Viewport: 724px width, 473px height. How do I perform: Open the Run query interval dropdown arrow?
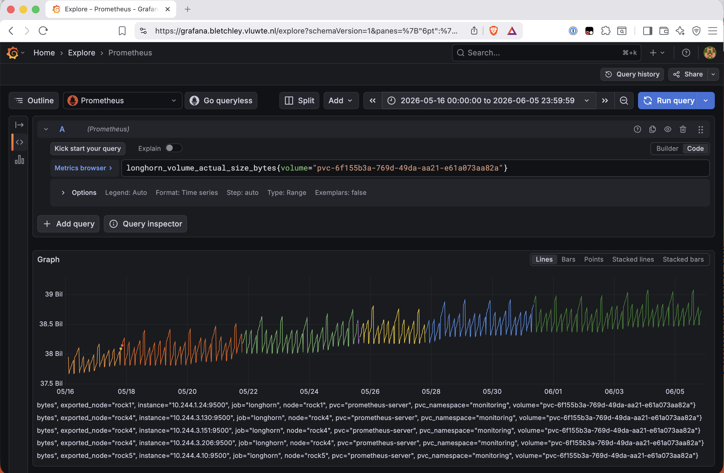tap(705, 101)
